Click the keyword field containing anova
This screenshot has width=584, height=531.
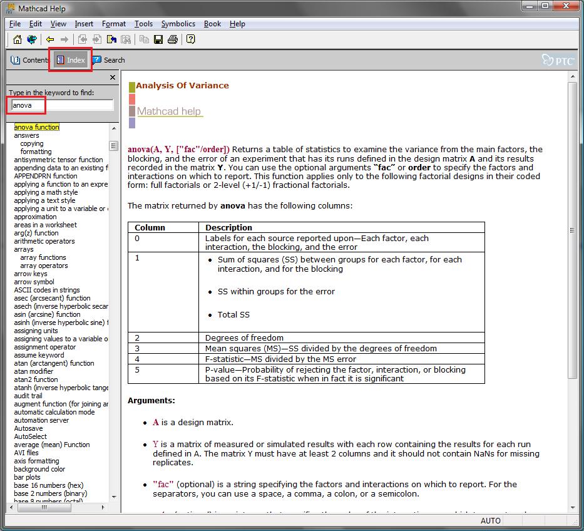[62, 105]
